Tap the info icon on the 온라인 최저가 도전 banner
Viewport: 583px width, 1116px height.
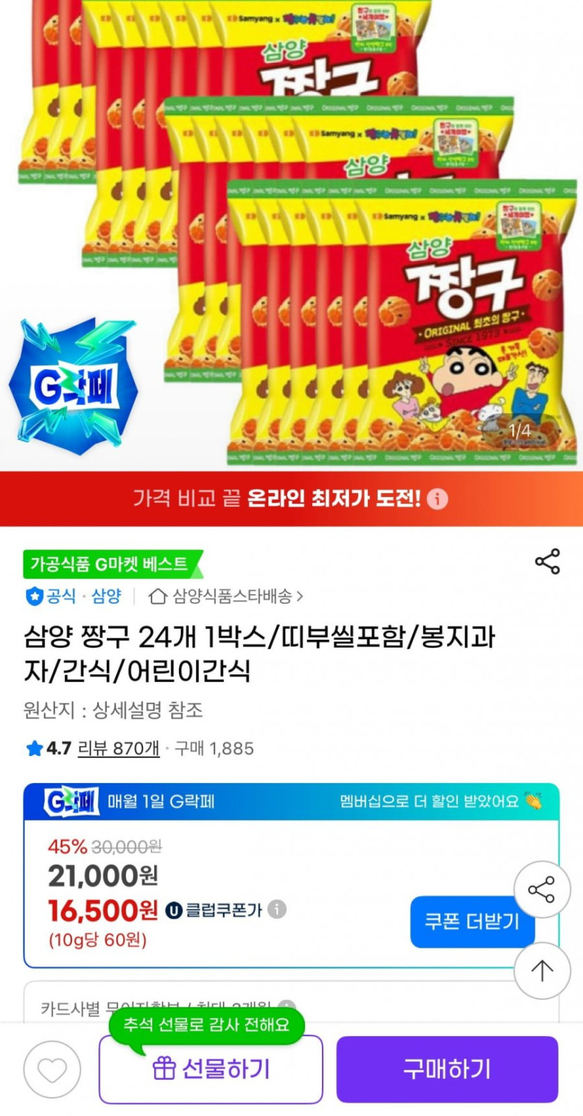point(437,499)
